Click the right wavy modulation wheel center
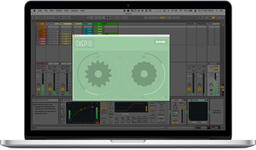Viewport: 256px width, 150px height. [x=144, y=74]
